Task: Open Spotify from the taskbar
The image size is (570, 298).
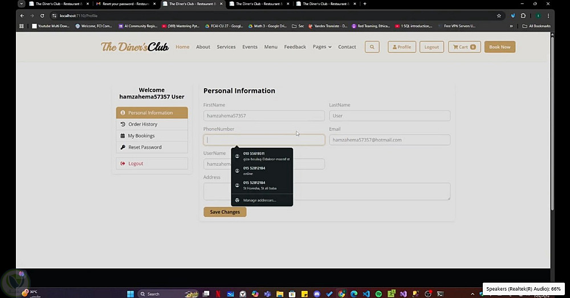Action: [x=378, y=293]
